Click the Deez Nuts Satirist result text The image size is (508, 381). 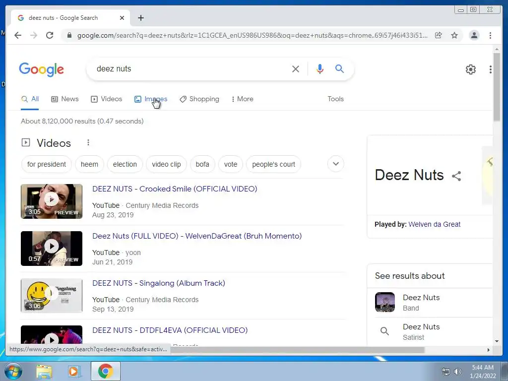(421, 332)
